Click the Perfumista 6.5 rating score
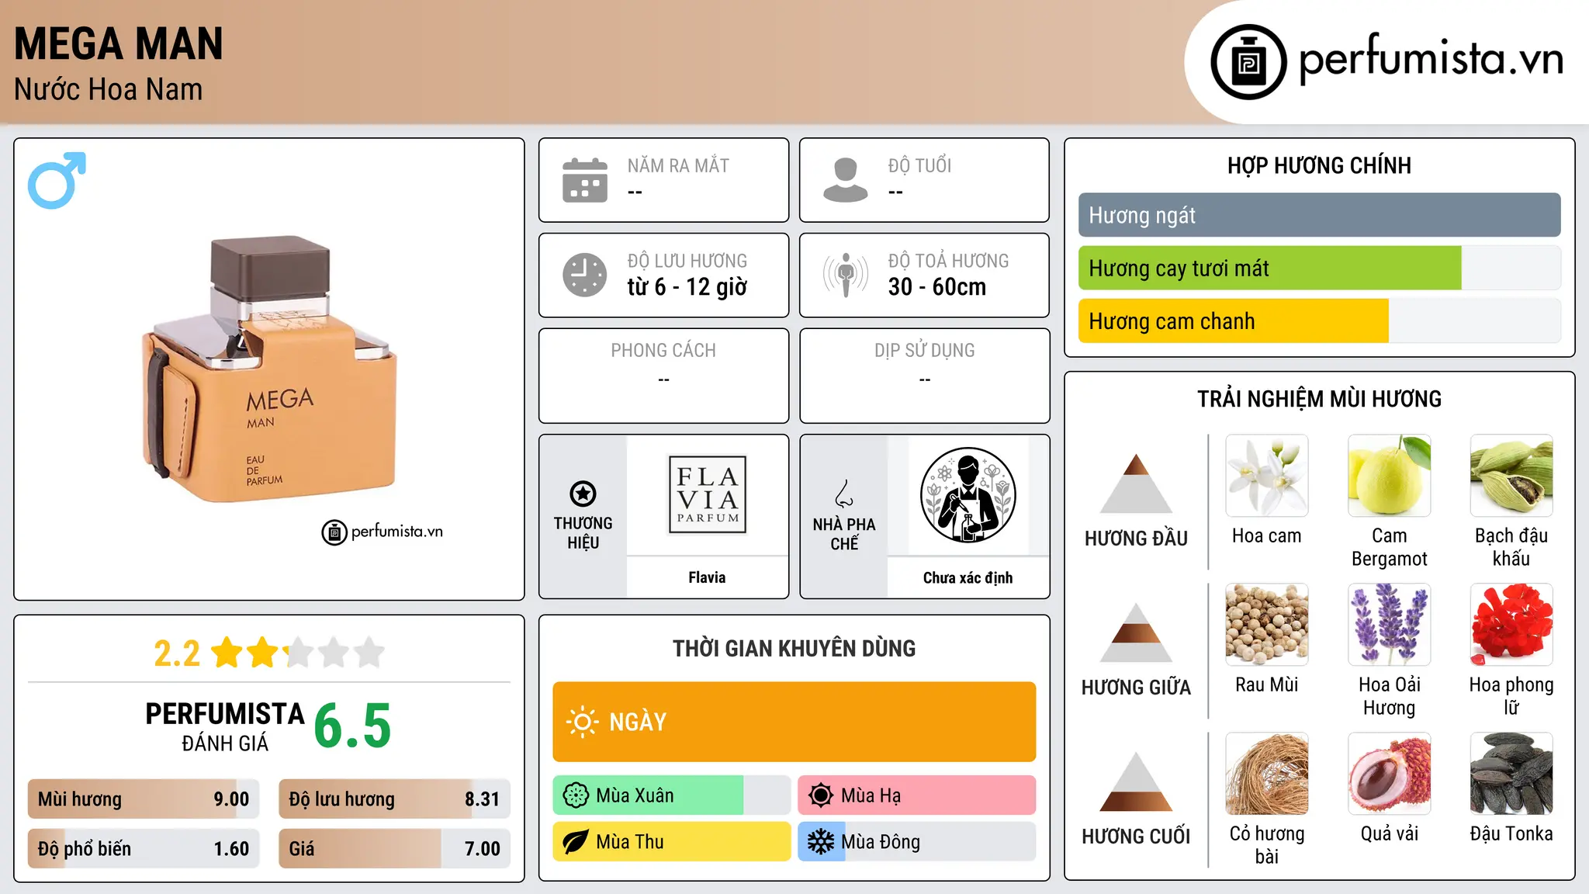The width and height of the screenshot is (1589, 894). [x=352, y=726]
